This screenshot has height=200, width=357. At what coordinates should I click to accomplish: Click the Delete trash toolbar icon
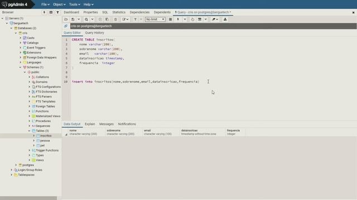click(115, 19)
